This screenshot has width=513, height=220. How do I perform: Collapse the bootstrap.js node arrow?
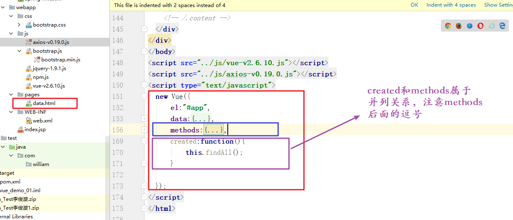[20, 51]
